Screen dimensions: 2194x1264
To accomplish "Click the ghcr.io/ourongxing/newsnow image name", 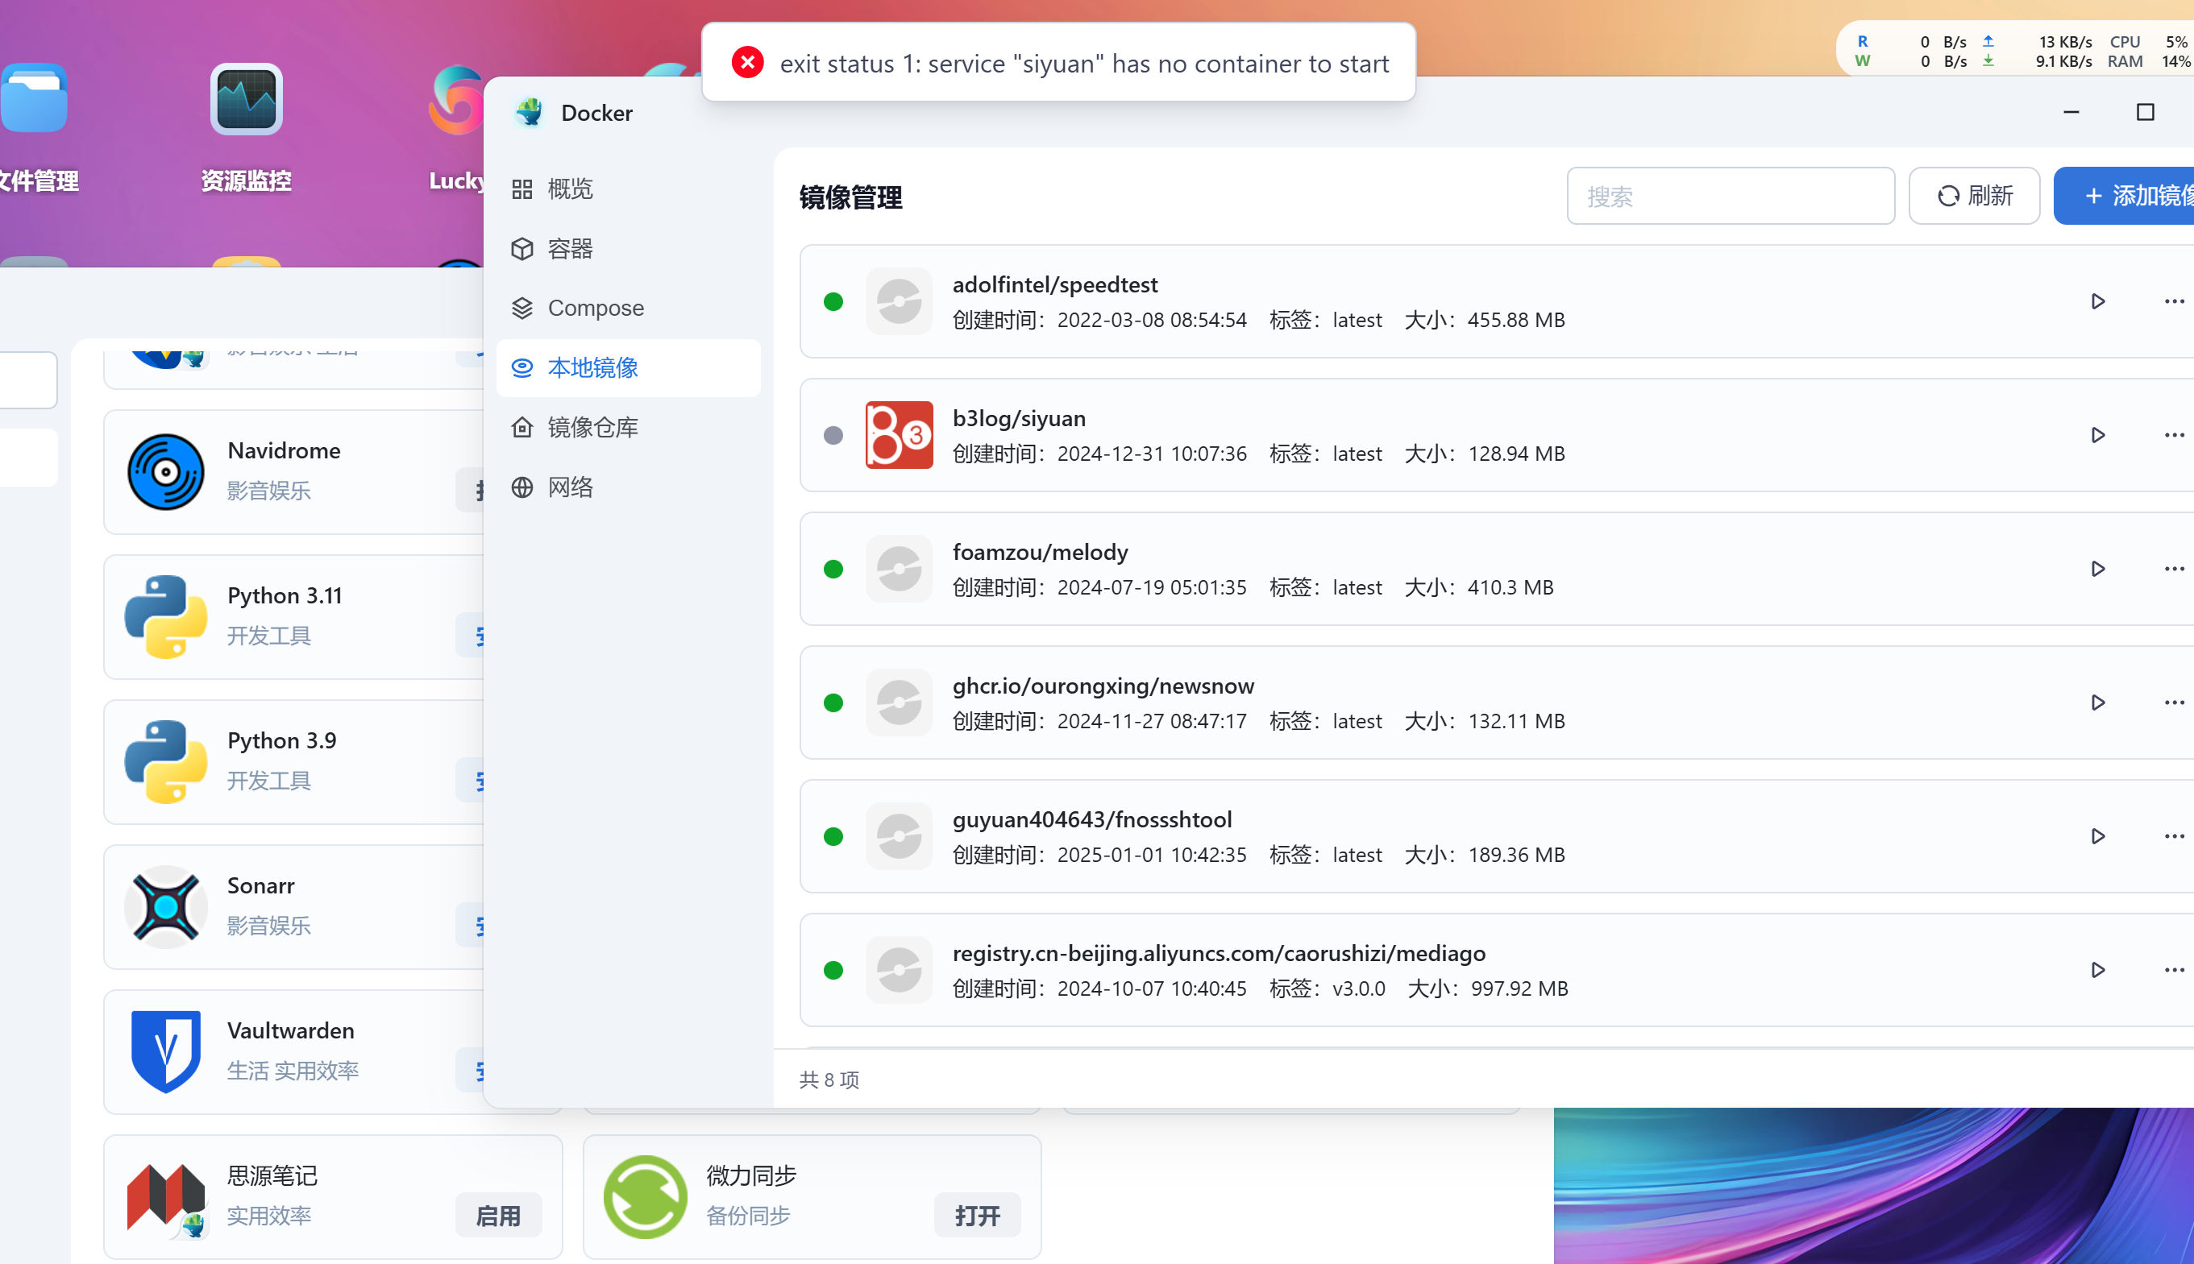I will click(1103, 686).
